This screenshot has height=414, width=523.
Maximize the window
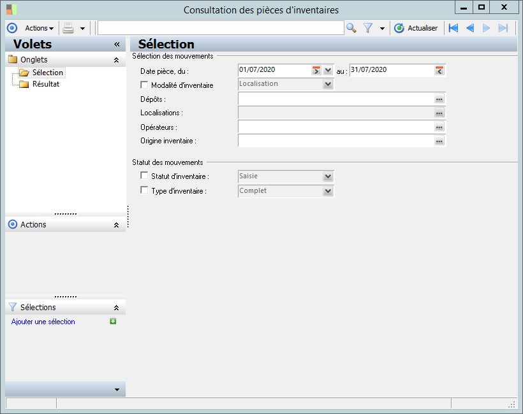(x=482, y=8)
